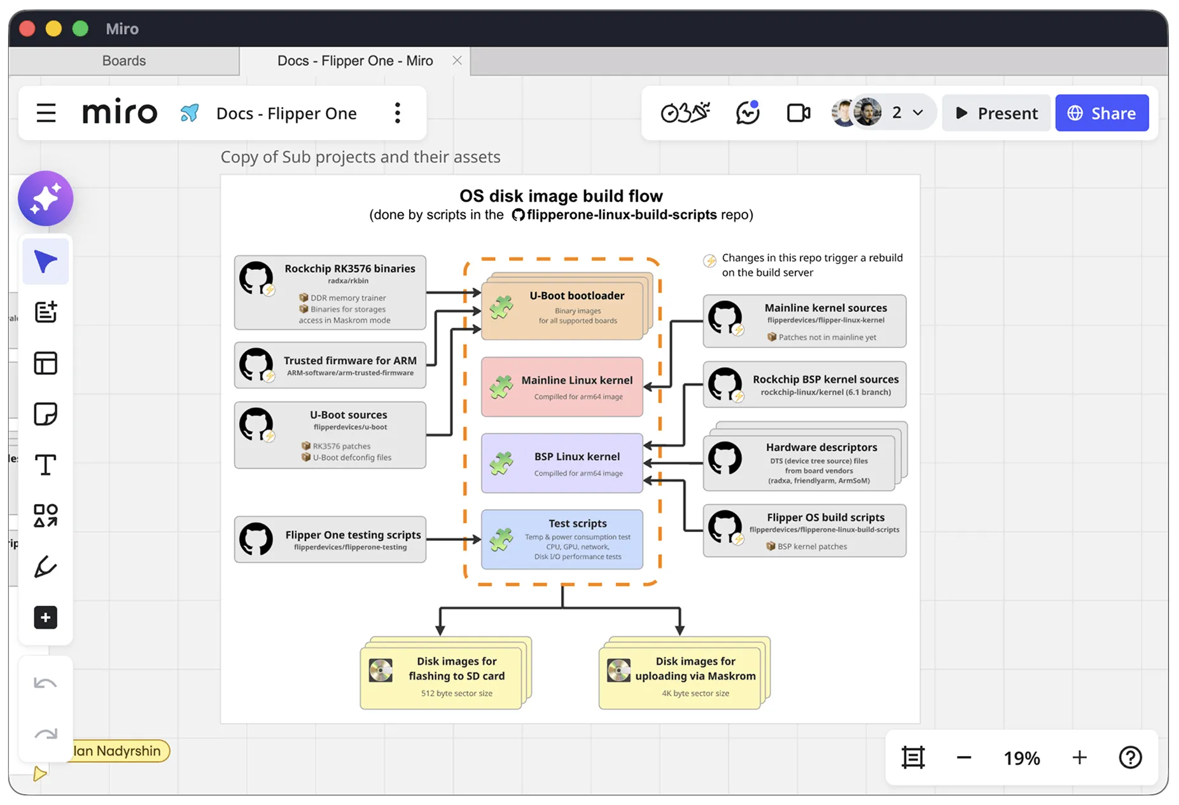
Task: Open the main hamburger menu
Action: [x=46, y=113]
